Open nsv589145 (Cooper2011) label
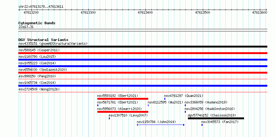Image resolution: width=276 pixels, height=137 pixels. tap(39, 50)
